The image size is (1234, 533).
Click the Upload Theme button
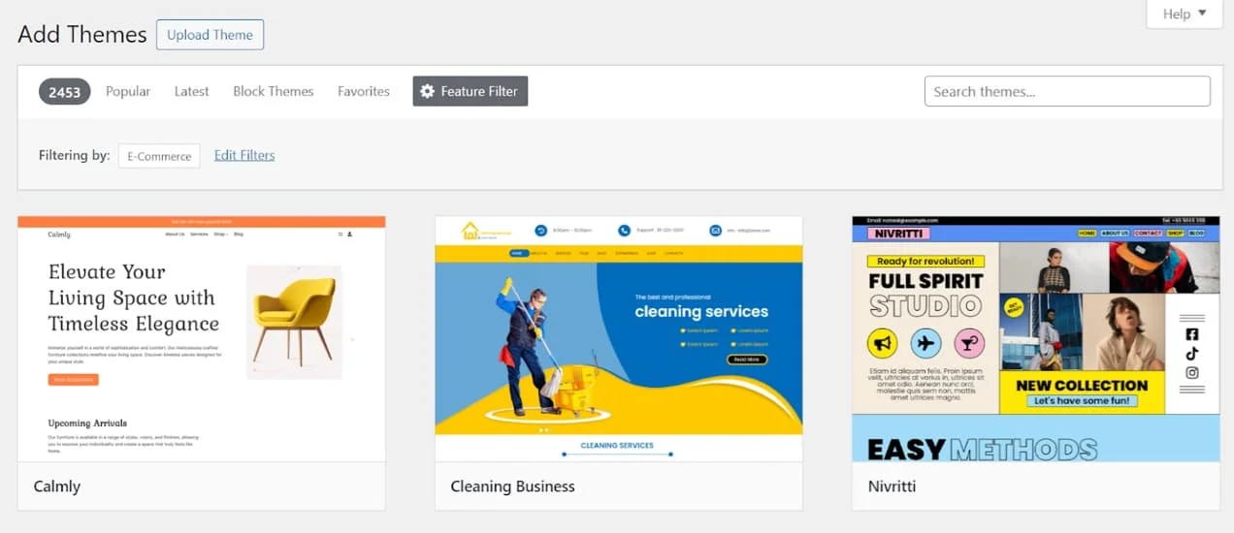(210, 35)
